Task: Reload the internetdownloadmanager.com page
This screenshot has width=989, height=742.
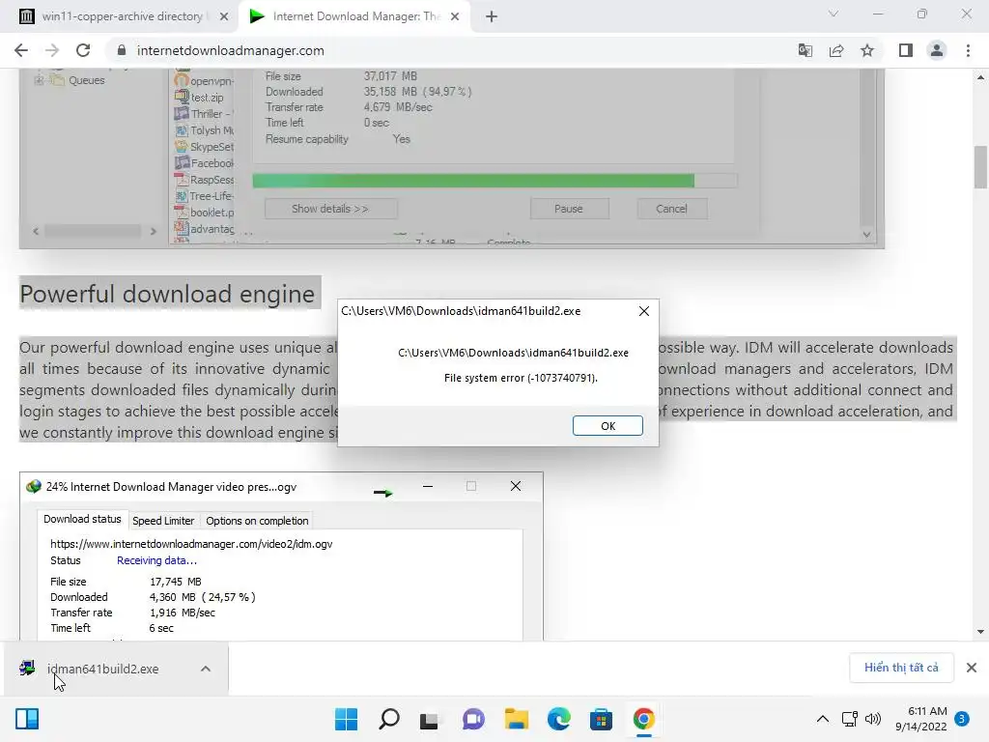Action: [83, 50]
